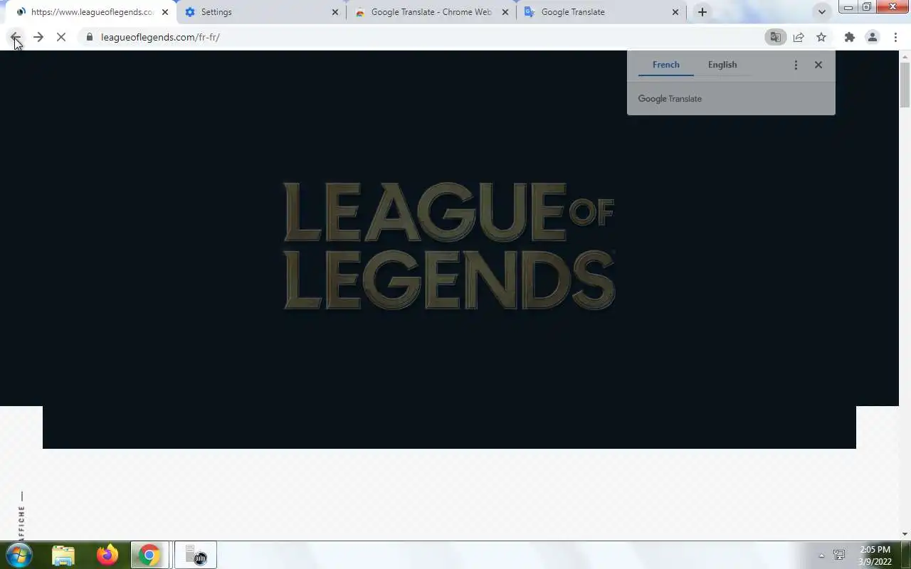Image resolution: width=911 pixels, height=569 pixels.
Task: Click the forward navigation arrow
Action: 38,37
